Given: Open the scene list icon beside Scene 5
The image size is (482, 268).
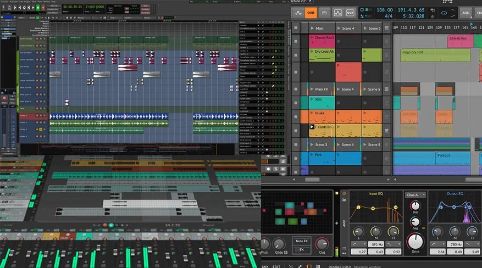Looking at the screenshot, I should (387, 28).
